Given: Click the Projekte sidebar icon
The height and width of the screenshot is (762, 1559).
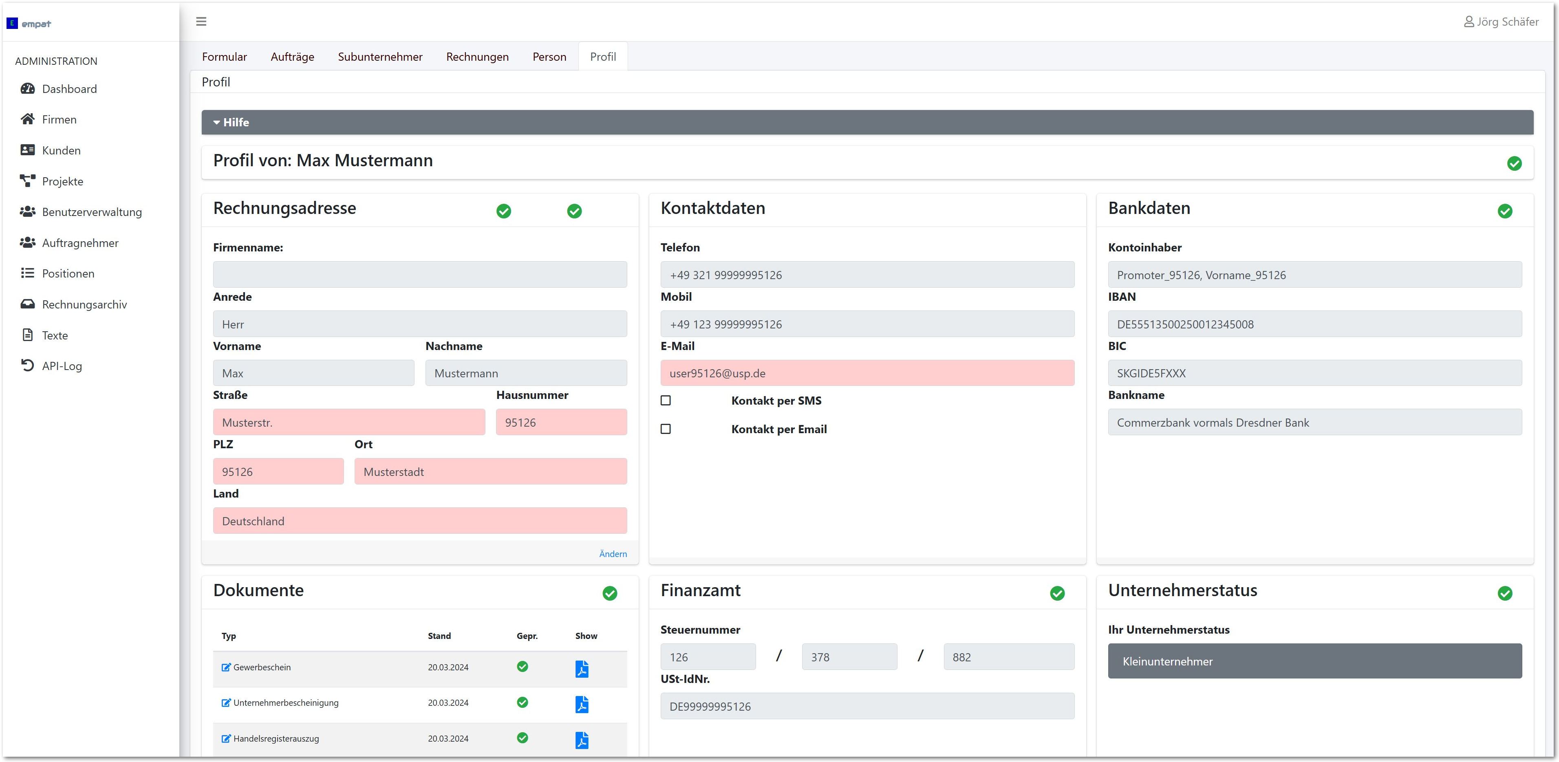Looking at the screenshot, I should click(28, 181).
